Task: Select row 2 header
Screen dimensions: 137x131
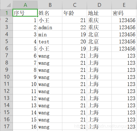Action: [x=6, y=20]
